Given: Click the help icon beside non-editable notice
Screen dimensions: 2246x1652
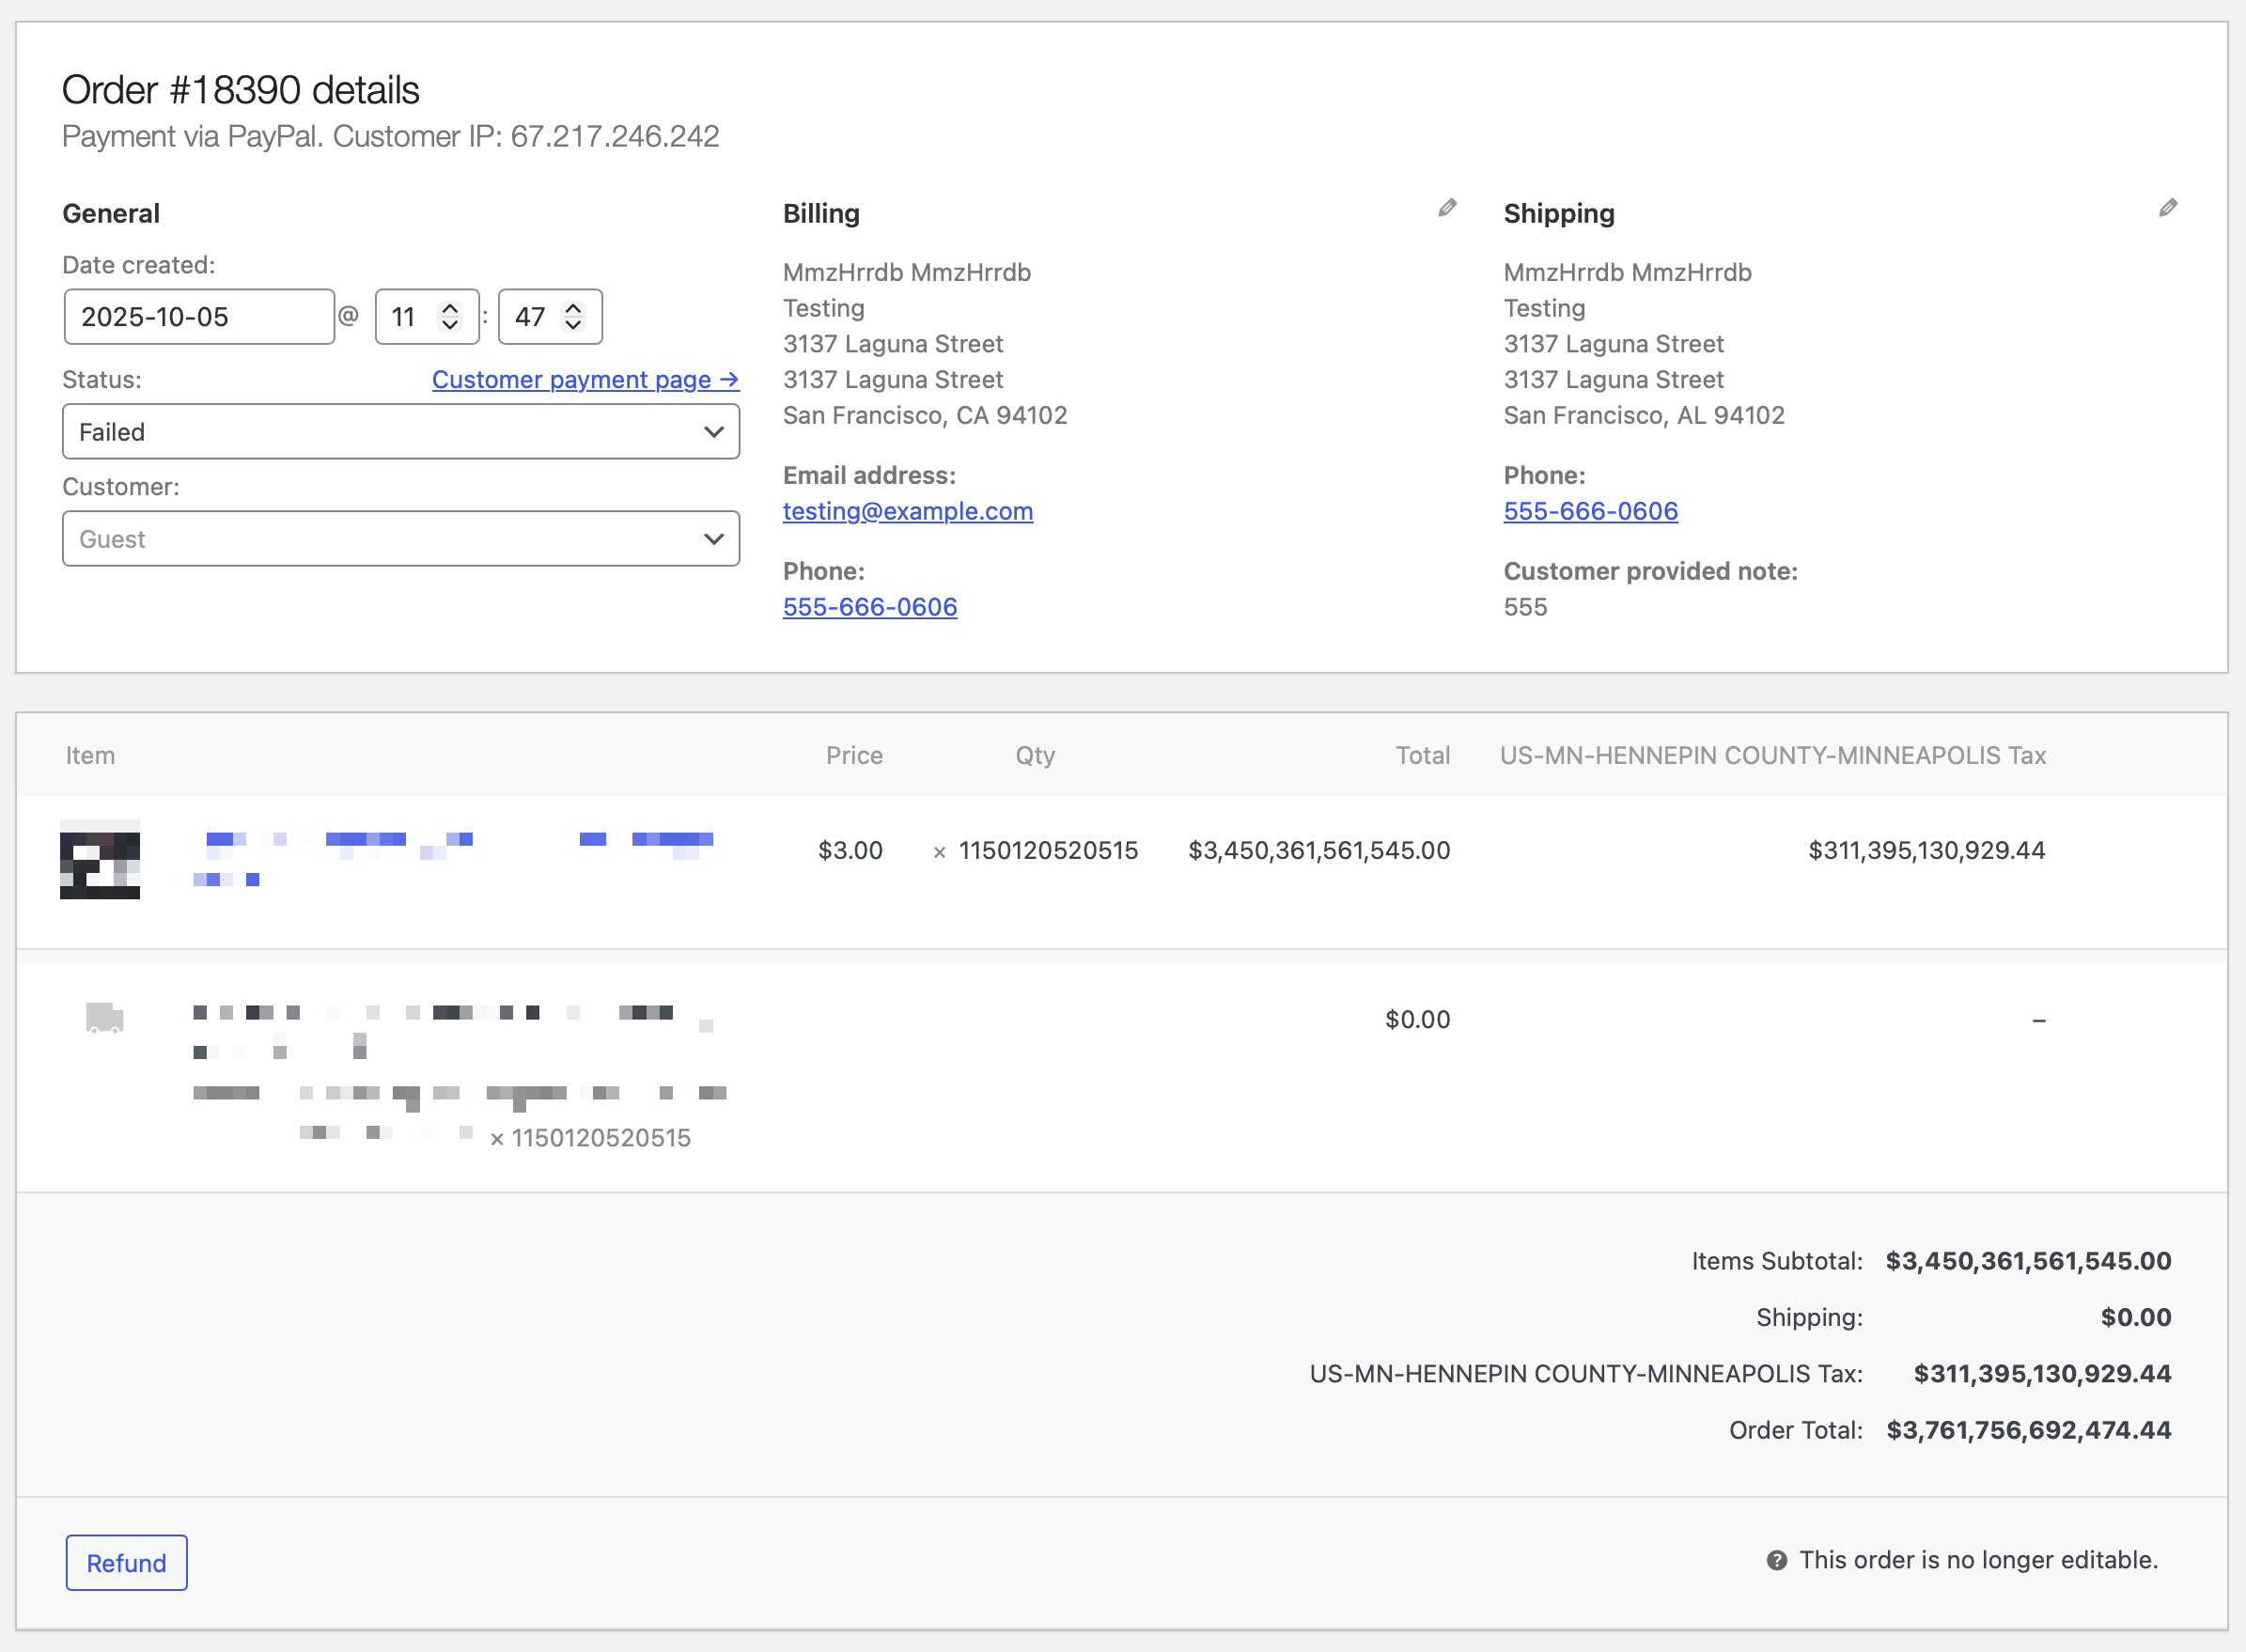Looking at the screenshot, I should (1776, 1560).
